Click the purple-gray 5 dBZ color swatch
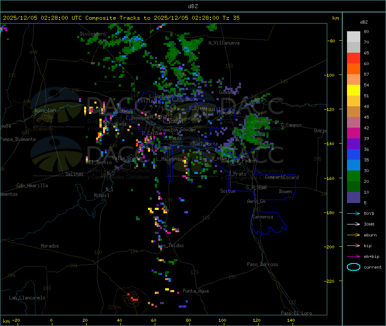Screen dimensions: 386x326 click(353, 197)
